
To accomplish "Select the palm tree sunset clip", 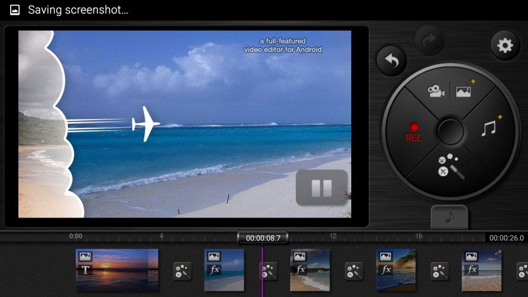I will (396, 270).
